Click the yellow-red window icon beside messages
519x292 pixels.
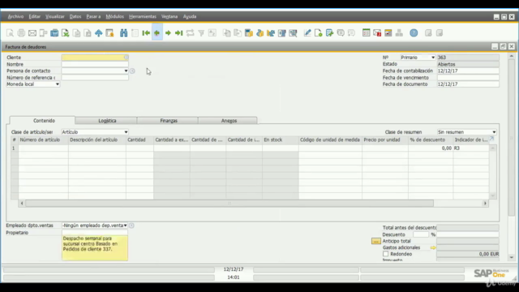pyautogui.click(x=388, y=32)
